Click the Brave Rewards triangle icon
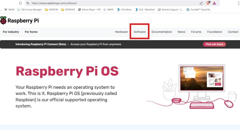 (214, 3)
